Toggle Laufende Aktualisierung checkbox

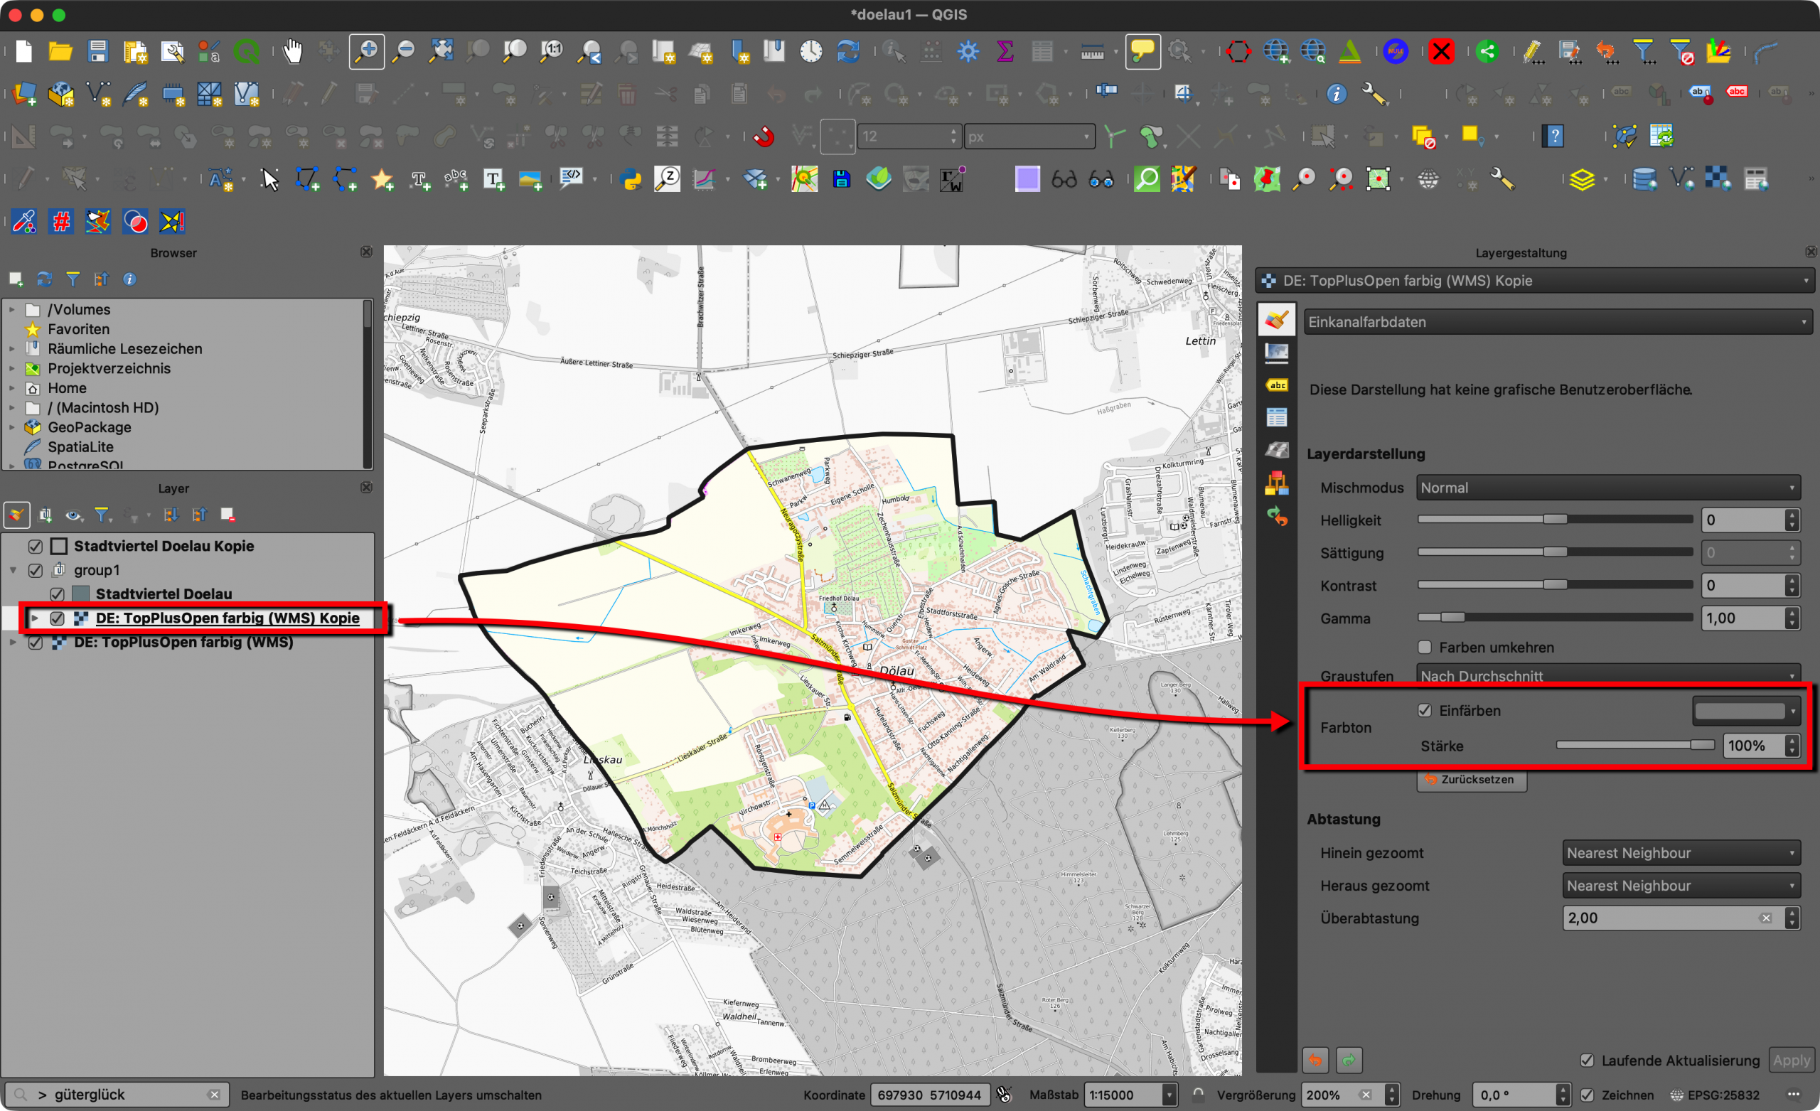[x=1587, y=1060]
